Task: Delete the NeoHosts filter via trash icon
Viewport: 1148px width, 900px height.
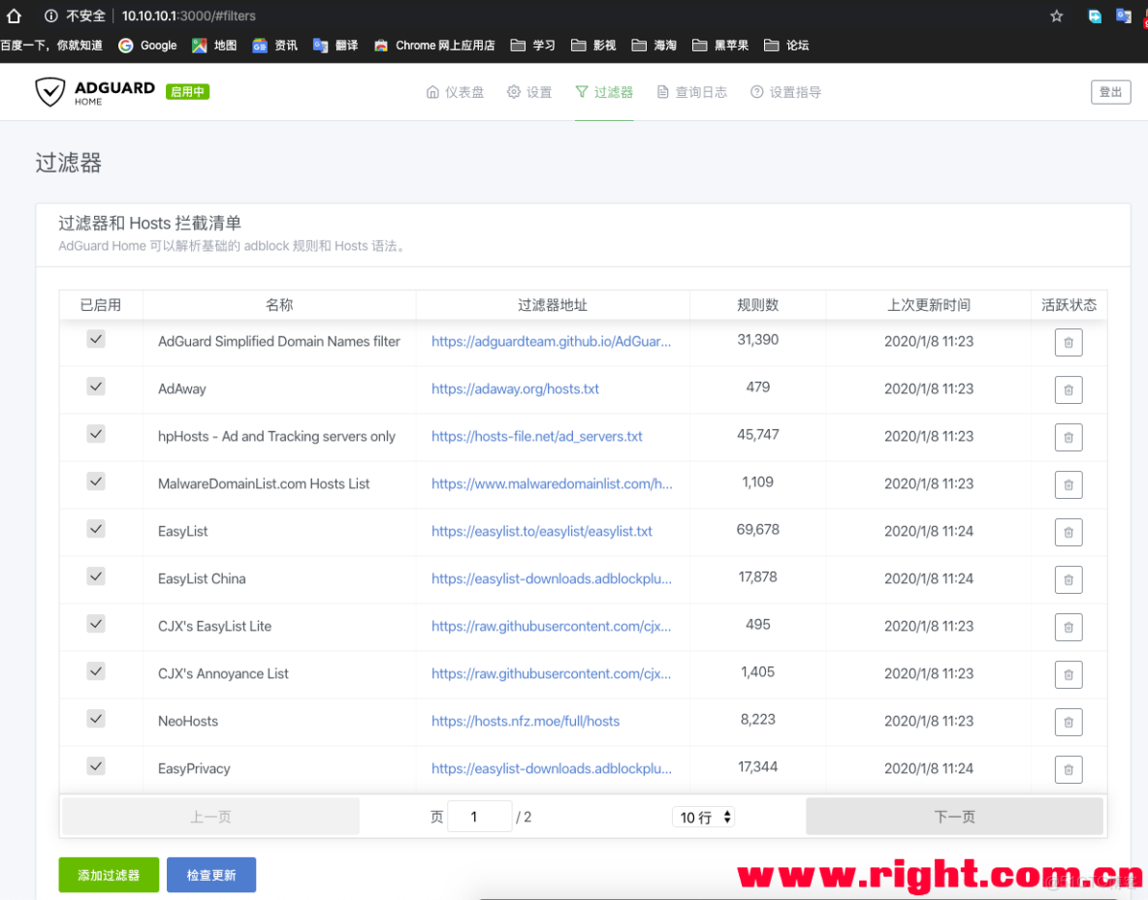Action: tap(1068, 722)
